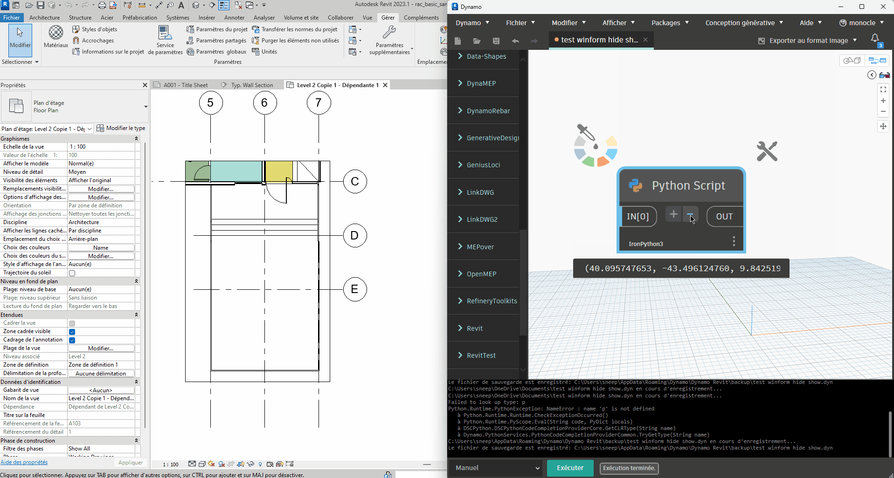
Task: Click Transférer les normes du projet
Action: (294, 29)
